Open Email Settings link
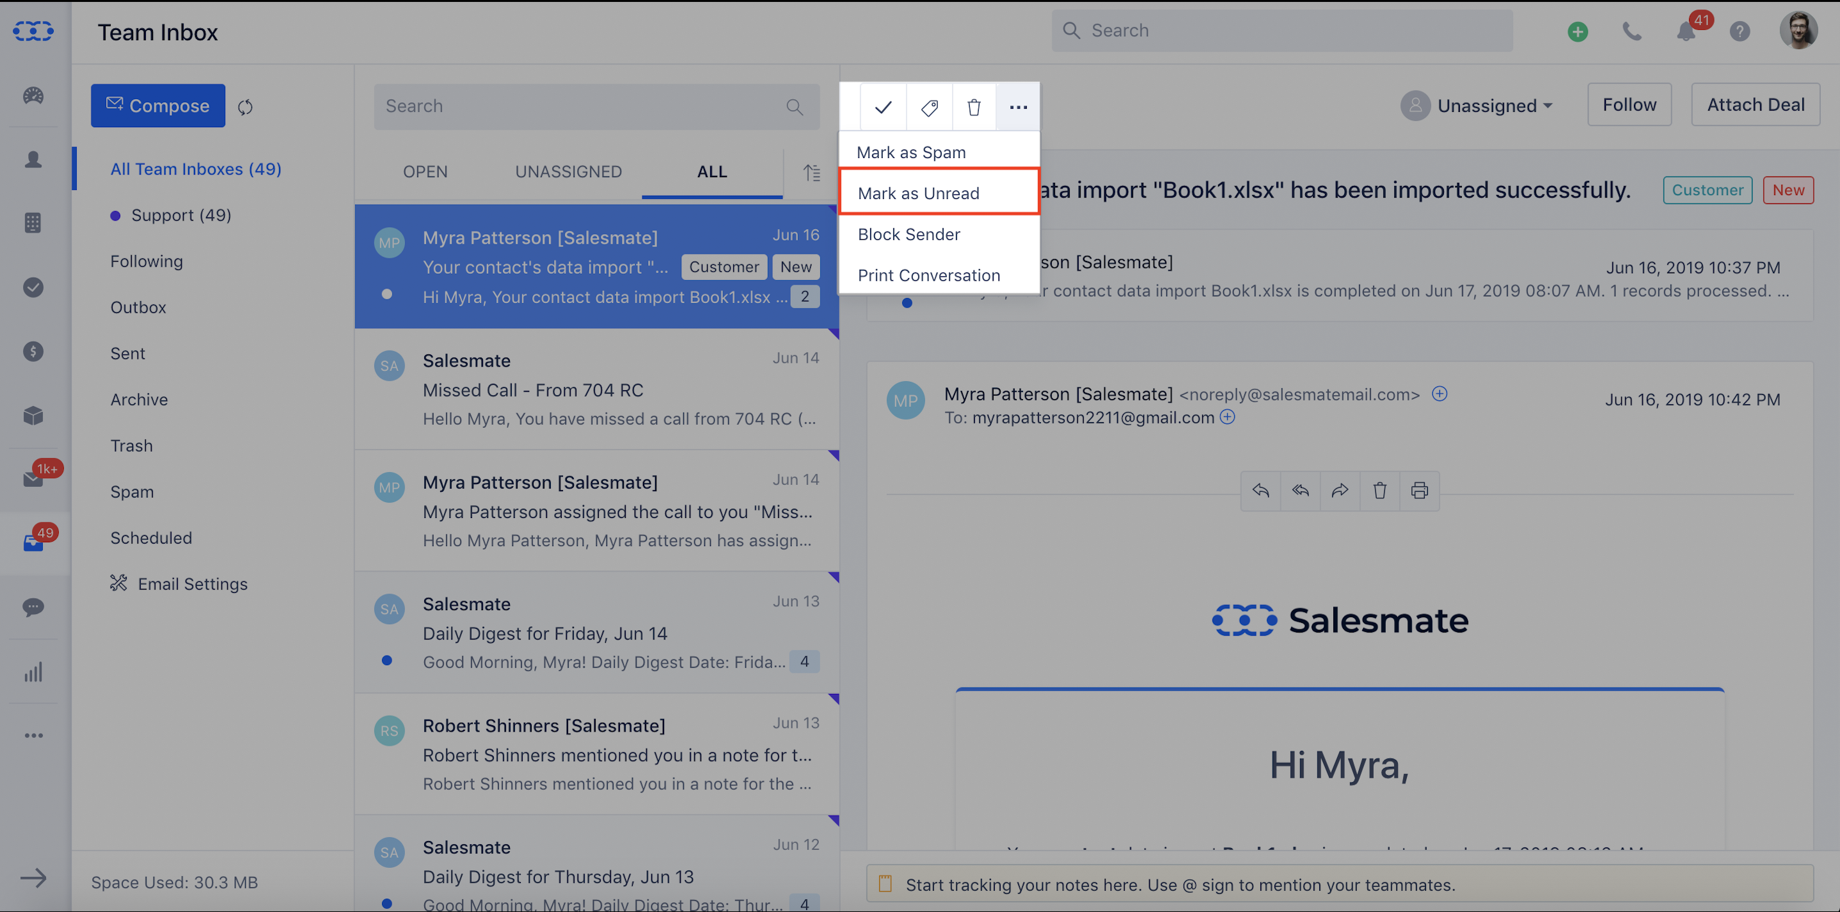This screenshot has width=1840, height=912. [178, 584]
